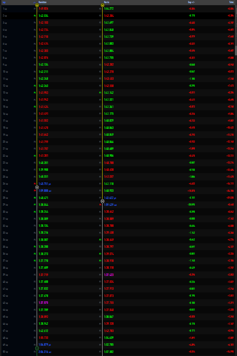Select Norris's lap 21 time 1:40.689
Screen dimensions: 237x356
[x=109, y=148]
